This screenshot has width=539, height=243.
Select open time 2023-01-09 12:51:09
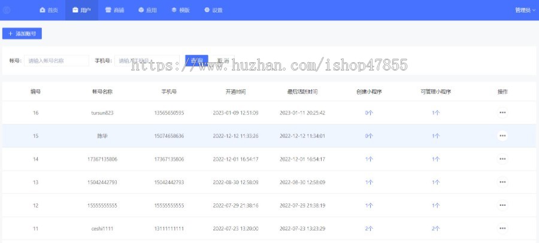pos(235,113)
